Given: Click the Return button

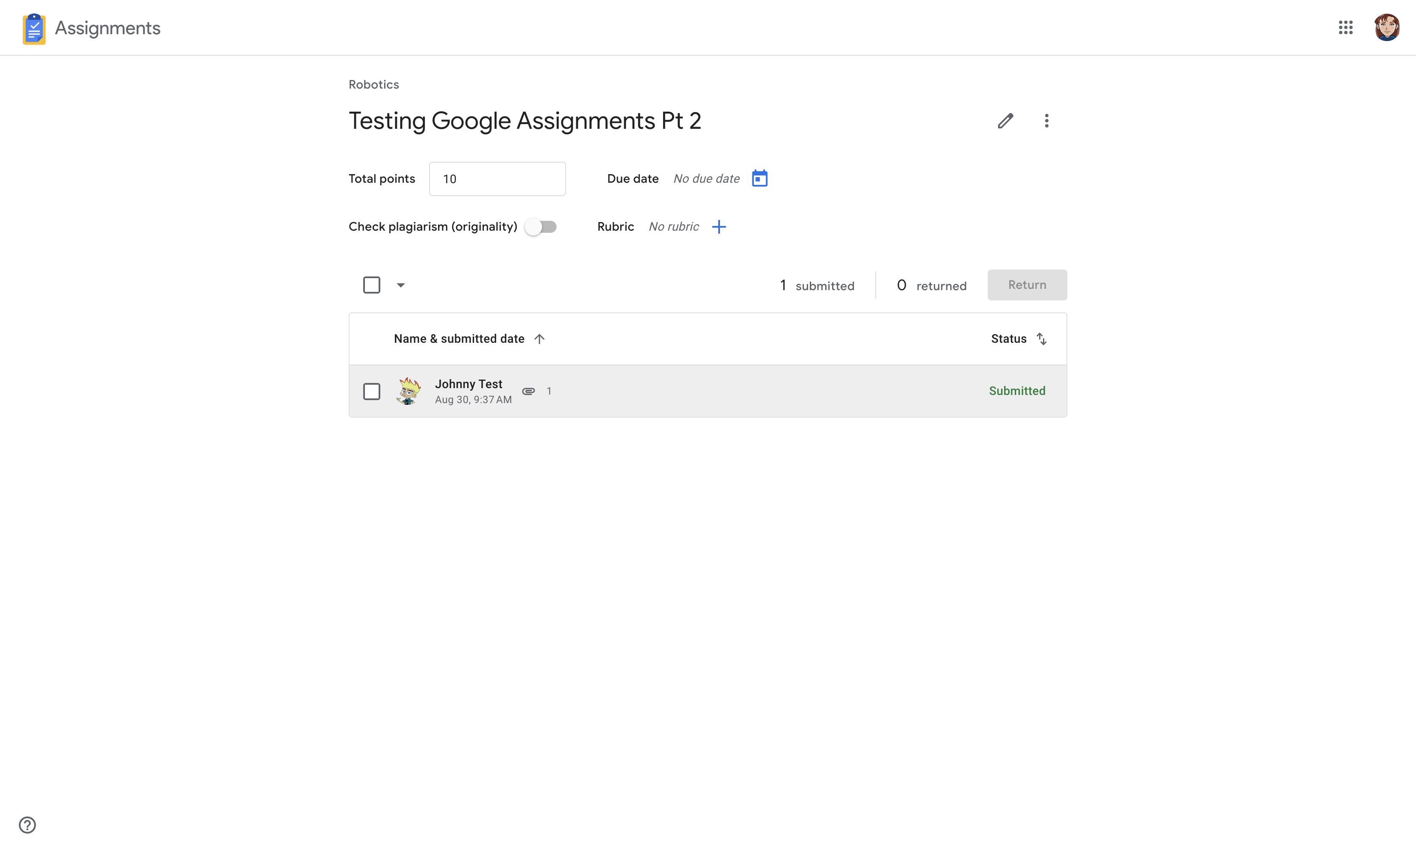Looking at the screenshot, I should pos(1027,285).
